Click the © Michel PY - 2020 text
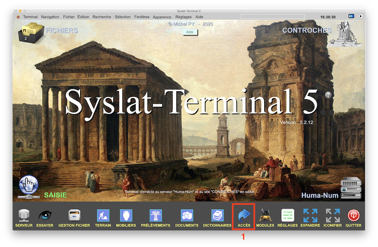 point(191,24)
